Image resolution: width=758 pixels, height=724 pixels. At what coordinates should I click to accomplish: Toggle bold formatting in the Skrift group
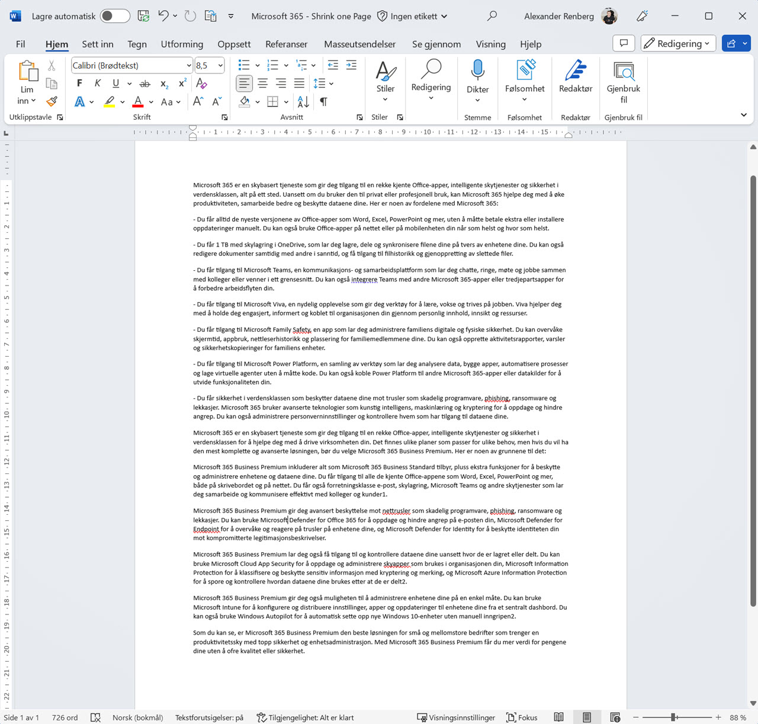click(x=79, y=83)
